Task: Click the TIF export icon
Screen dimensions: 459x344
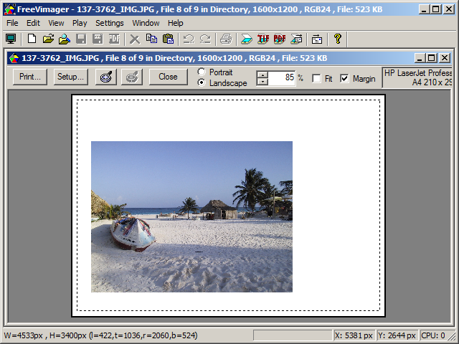Action: click(x=263, y=39)
